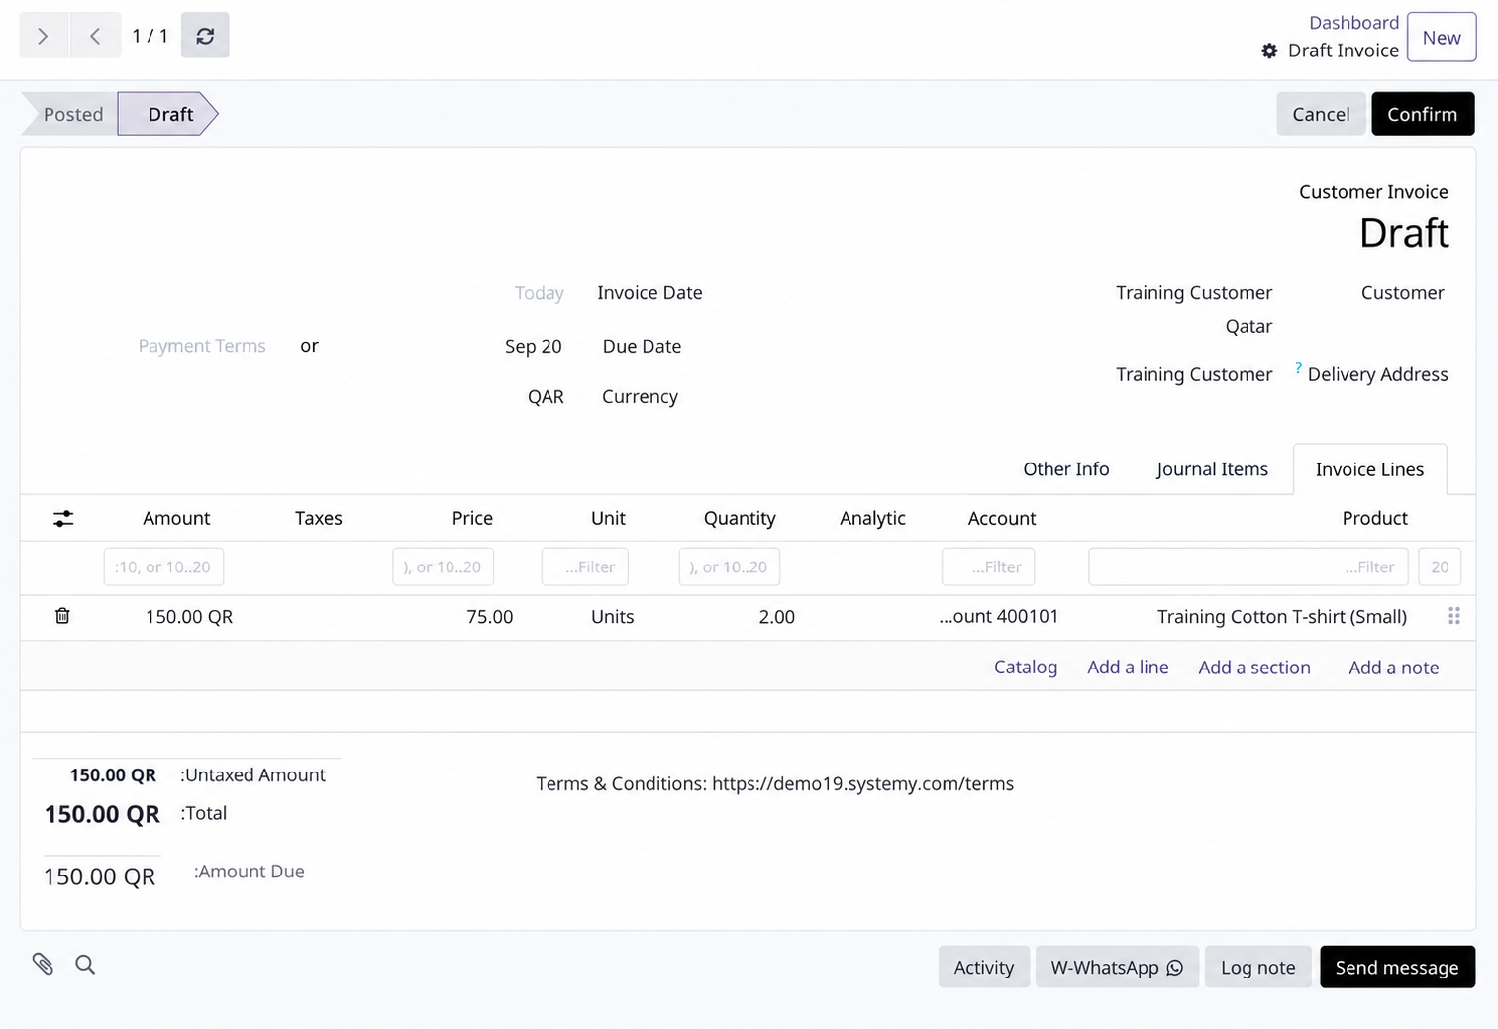Viewport: 1498px width, 1029px height.
Task: Add a section to the invoice lines
Action: point(1253,667)
